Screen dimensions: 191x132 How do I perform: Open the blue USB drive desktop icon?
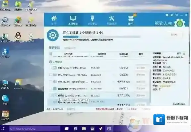coord(5,53)
